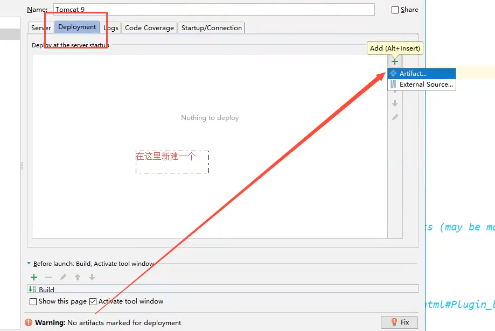Open the Logs tab
Image resolution: width=495 pixels, height=331 pixels.
111,28
